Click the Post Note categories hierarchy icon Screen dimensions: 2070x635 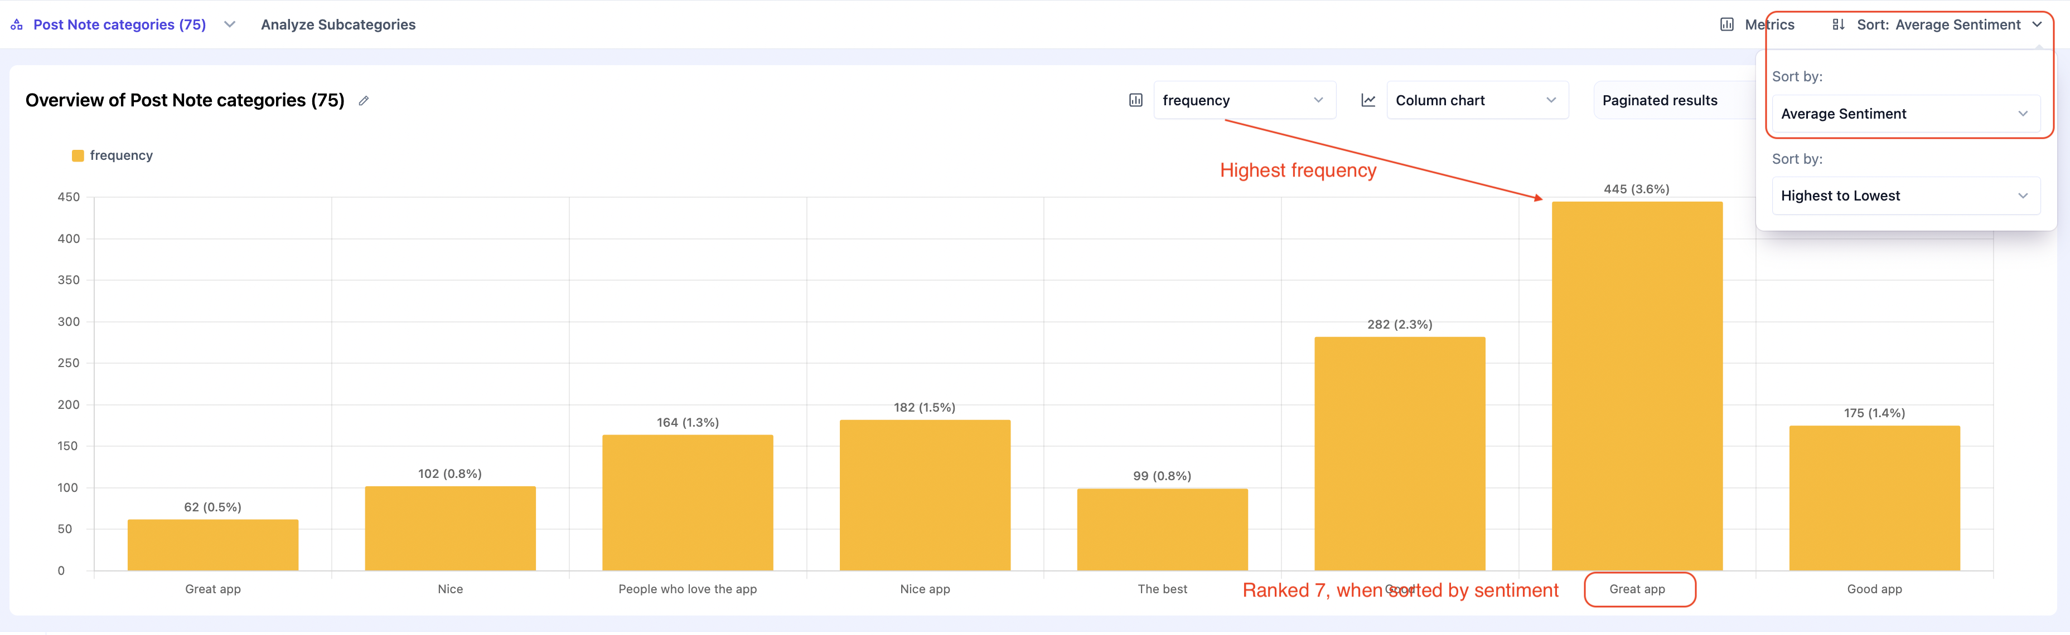16,25
